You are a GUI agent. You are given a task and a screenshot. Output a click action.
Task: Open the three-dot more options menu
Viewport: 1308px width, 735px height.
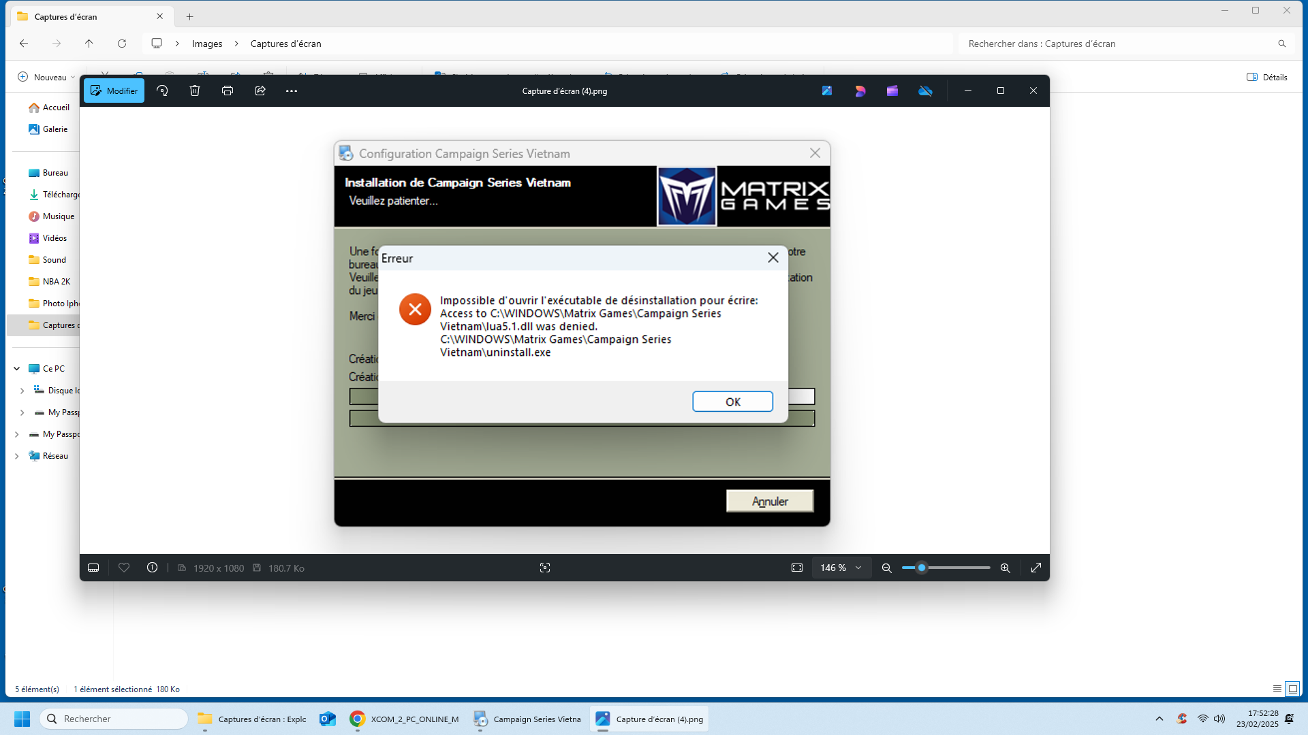pyautogui.click(x=292, y=91)
